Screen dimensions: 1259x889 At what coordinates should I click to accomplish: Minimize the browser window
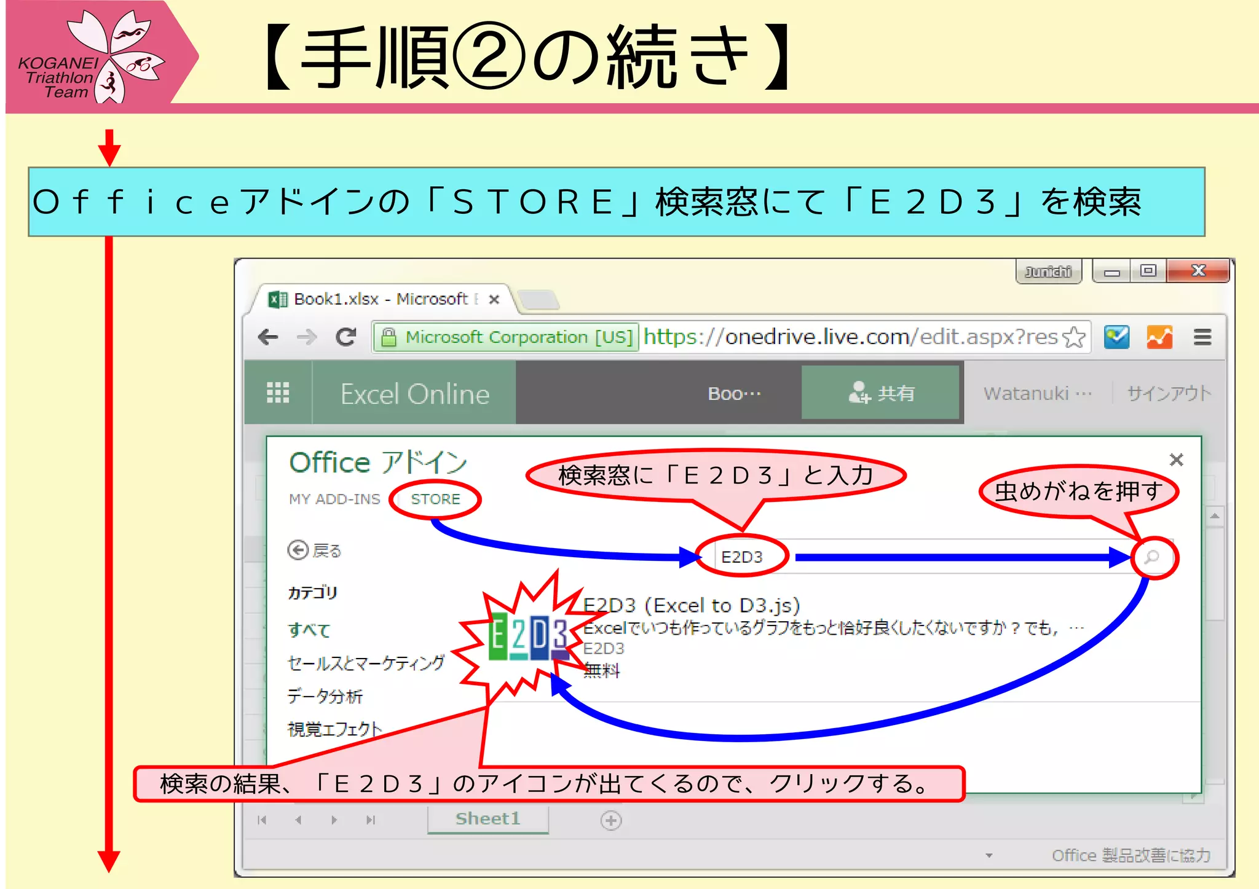(x=1111, y=271)
